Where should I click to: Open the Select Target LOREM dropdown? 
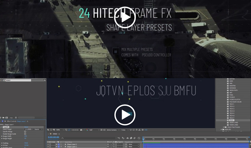pos(29,129)
